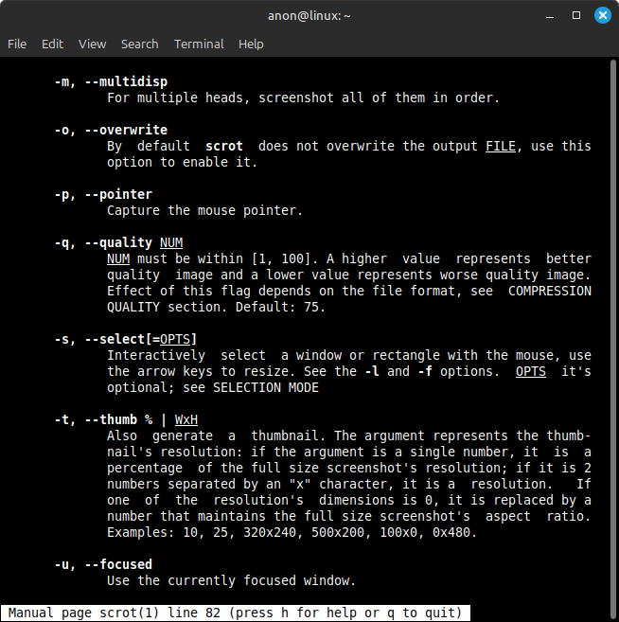Image resolution: width=619 pixels, height=622 pixels.
Task: Click the example value 320x240
Action: tap(269, 532)
